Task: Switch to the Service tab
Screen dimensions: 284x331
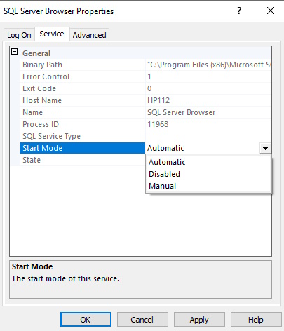Action: click(x=52, y=34)
